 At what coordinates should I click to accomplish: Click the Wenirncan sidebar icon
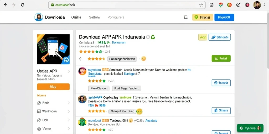click(x=39, y=111)
